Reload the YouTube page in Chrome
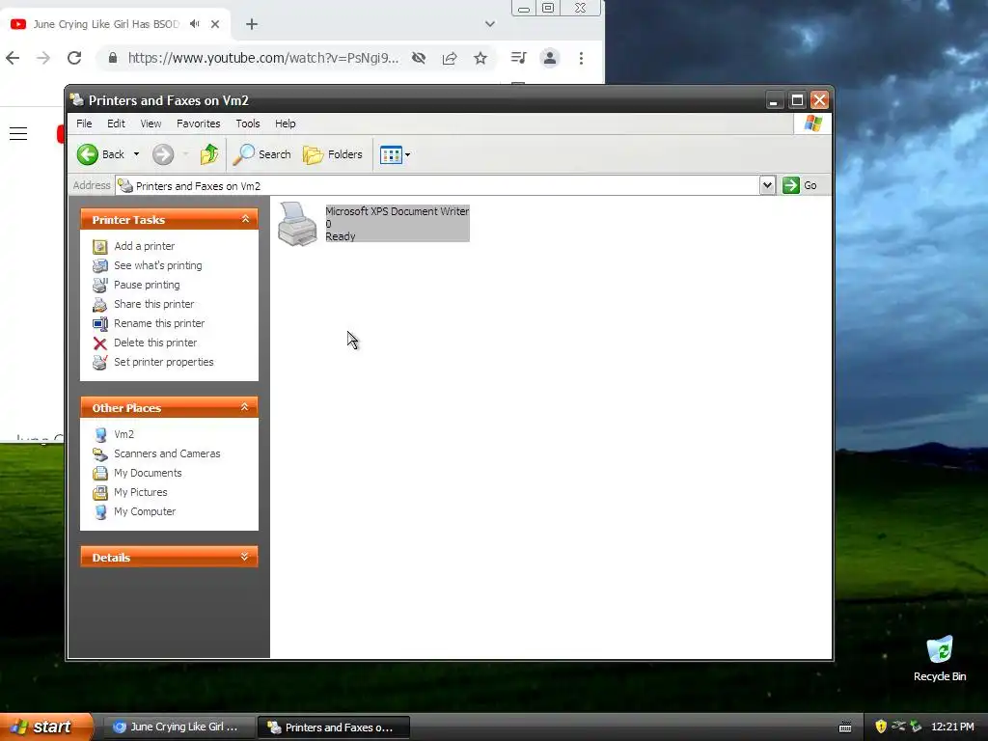The width and height of the screenshot is (988, 741). click(x=74, y=58)
